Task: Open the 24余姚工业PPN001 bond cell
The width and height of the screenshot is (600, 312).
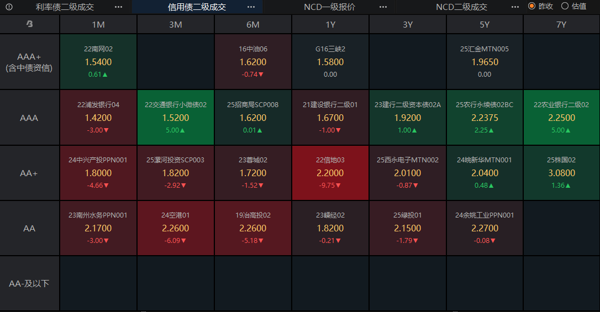Action: 485,228
